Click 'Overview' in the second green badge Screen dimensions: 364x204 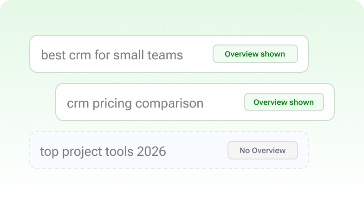[x=270, y=102]
